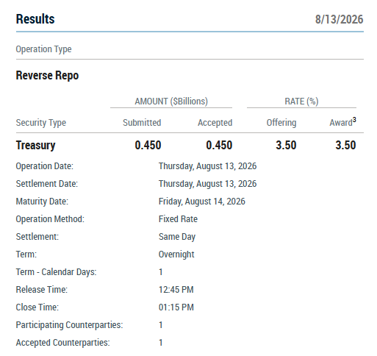Click the AMOUNT ($Billions) column group header
The width and height of the screenshot is (377, 356).
171,102
